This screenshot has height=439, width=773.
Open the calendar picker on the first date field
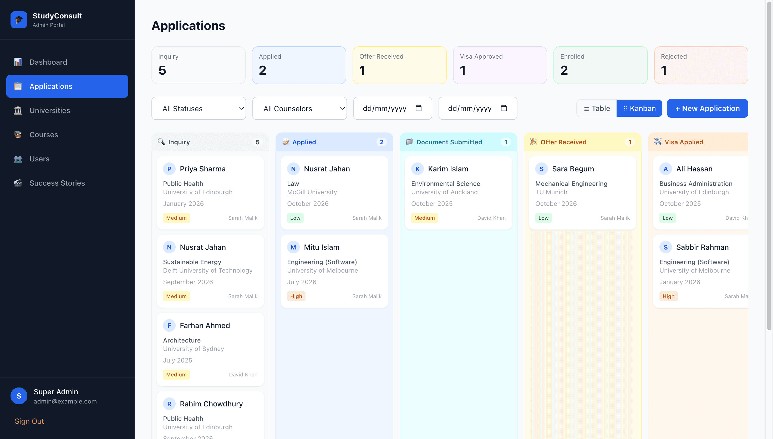pos(419,108)
